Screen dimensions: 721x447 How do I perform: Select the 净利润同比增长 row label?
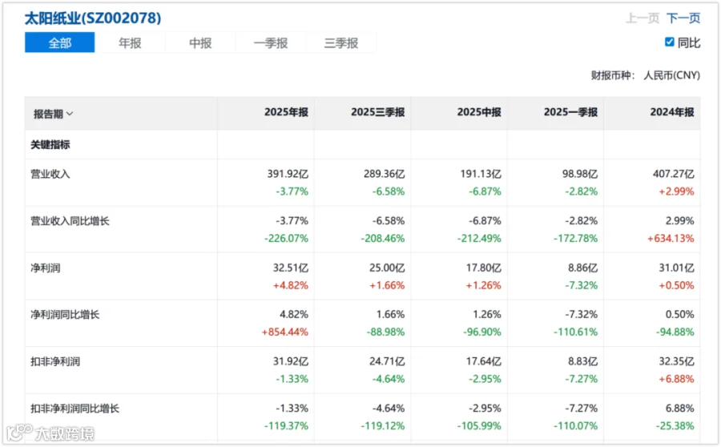point(65,315)
